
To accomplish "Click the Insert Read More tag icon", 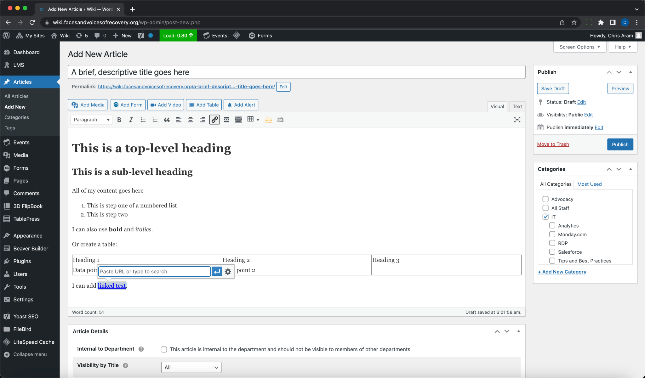I will coord(226,120).
